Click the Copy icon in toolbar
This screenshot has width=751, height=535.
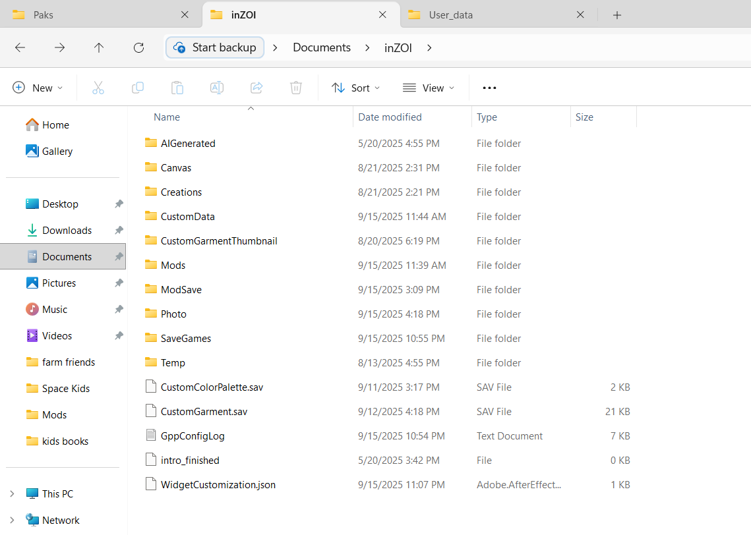pyautogui.click(x=137, y=88)
